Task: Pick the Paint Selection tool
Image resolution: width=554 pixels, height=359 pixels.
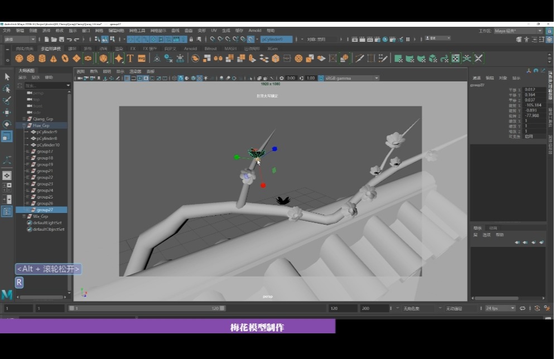Action: click(7, 100)
